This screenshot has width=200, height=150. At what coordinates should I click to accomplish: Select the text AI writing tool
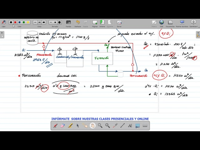pyautogui.click(x=130, y=126)
